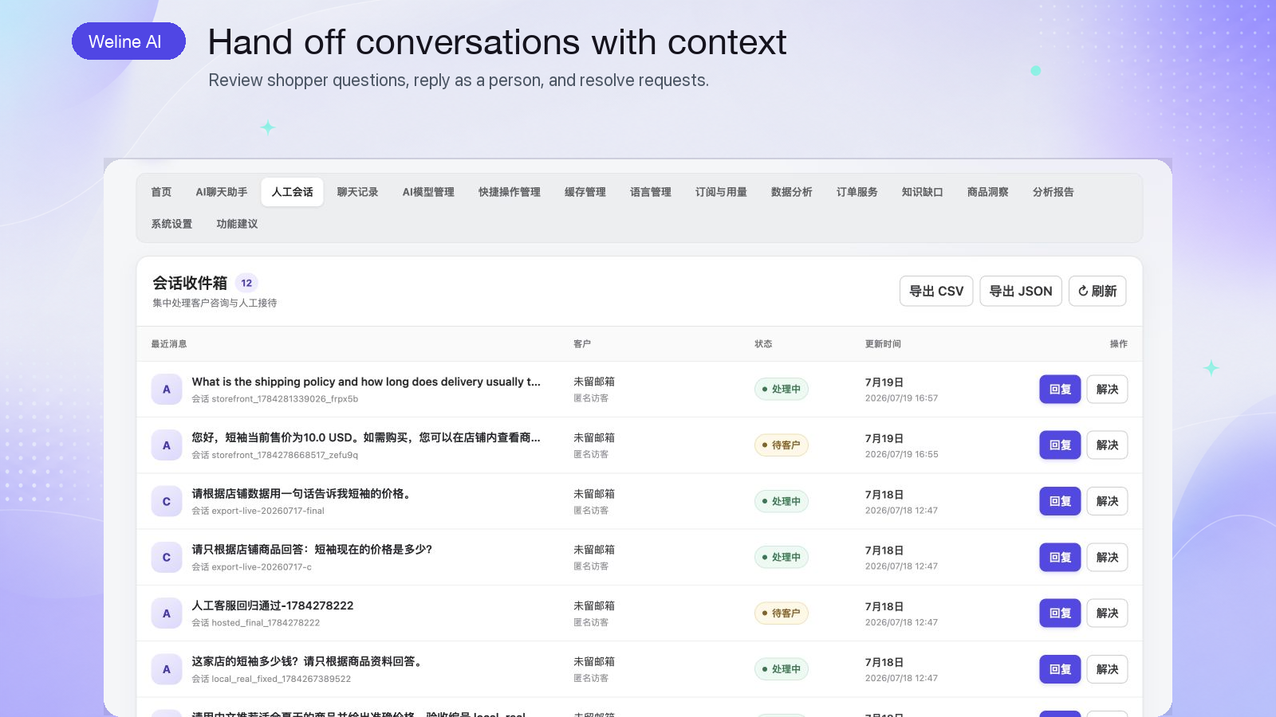Viewport: 1276px width, 717px height.
Task: Open the 语言管理 tab
Action: tap(651, 192)
